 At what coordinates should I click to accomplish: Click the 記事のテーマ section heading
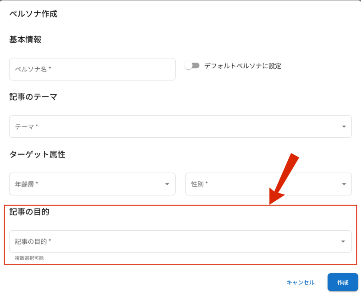(33, 97)
